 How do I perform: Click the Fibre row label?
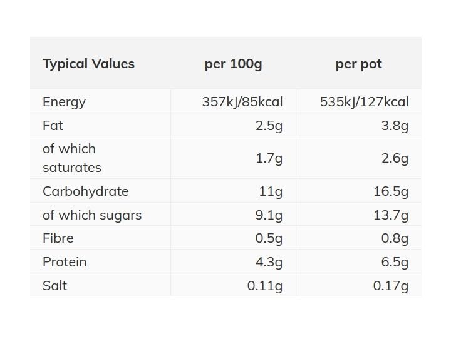(x=58, y=238)
